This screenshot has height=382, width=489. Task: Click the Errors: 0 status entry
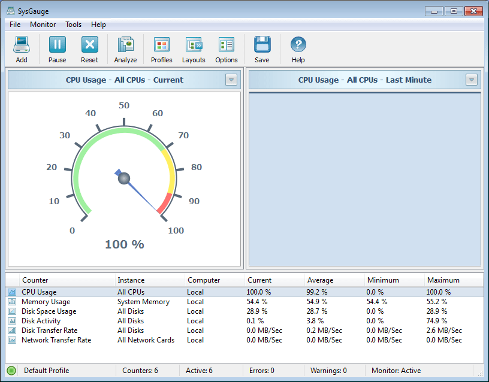[262, 371]
